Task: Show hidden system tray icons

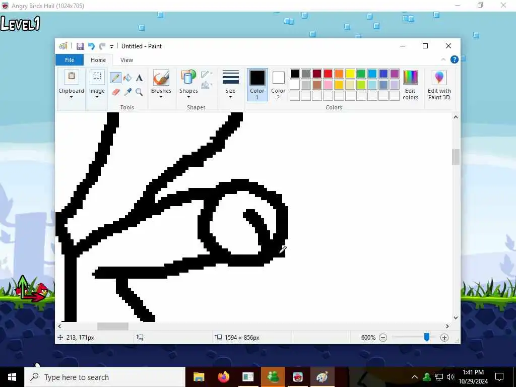Action: [415, 377]
